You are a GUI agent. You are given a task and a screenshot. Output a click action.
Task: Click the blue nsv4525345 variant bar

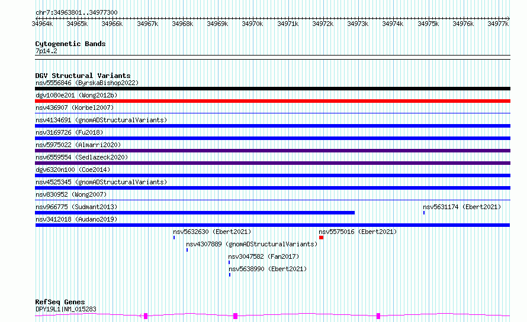coord(272,188)
